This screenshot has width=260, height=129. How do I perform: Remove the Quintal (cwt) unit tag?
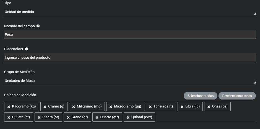coord(128,117)
